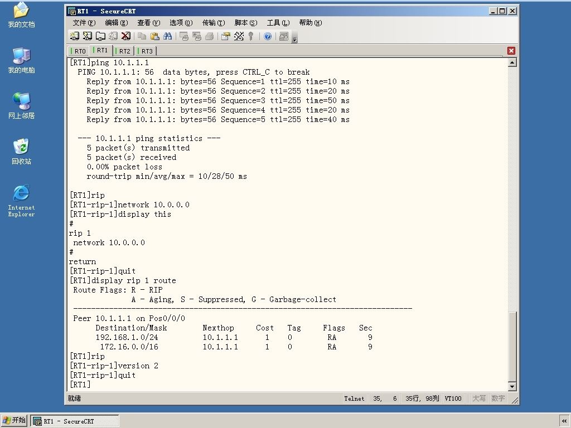
Task: Click '0.00% packet loss' line
Action: click(124, 167)
